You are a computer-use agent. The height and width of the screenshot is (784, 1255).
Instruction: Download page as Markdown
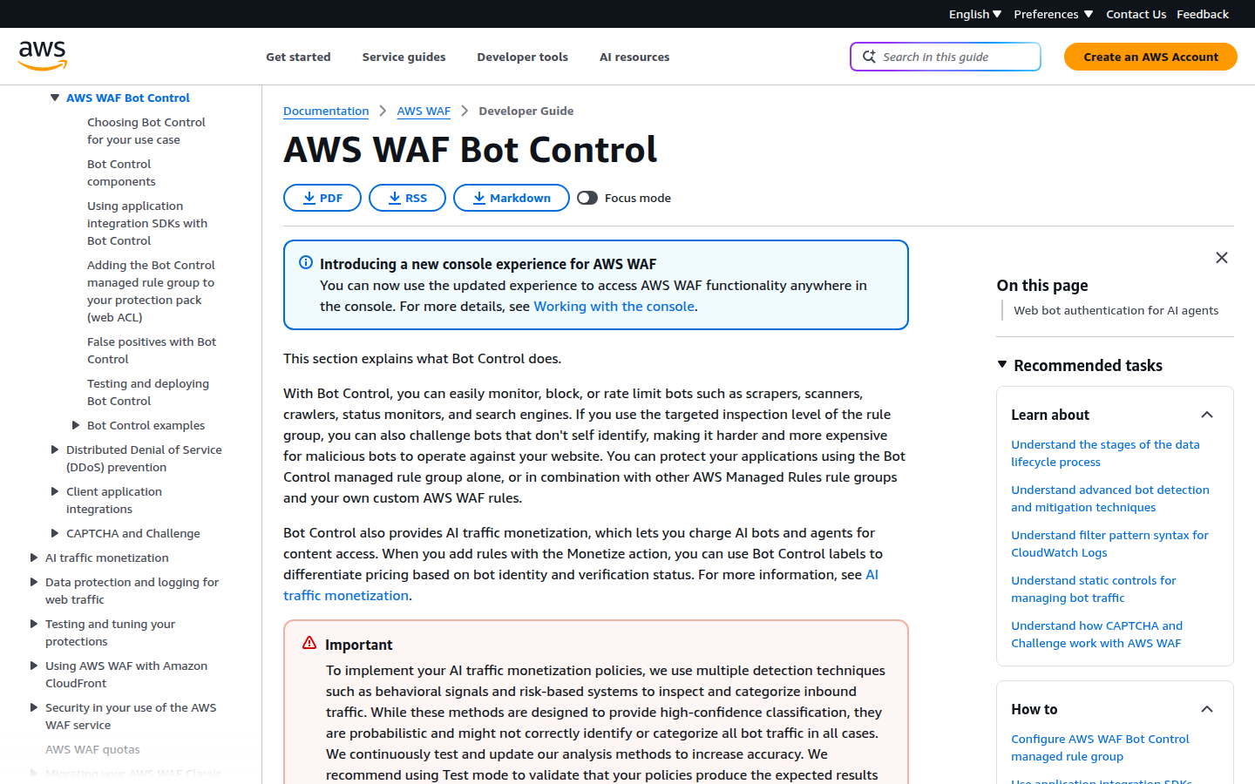pyautogui.click(x=512, y=198)
